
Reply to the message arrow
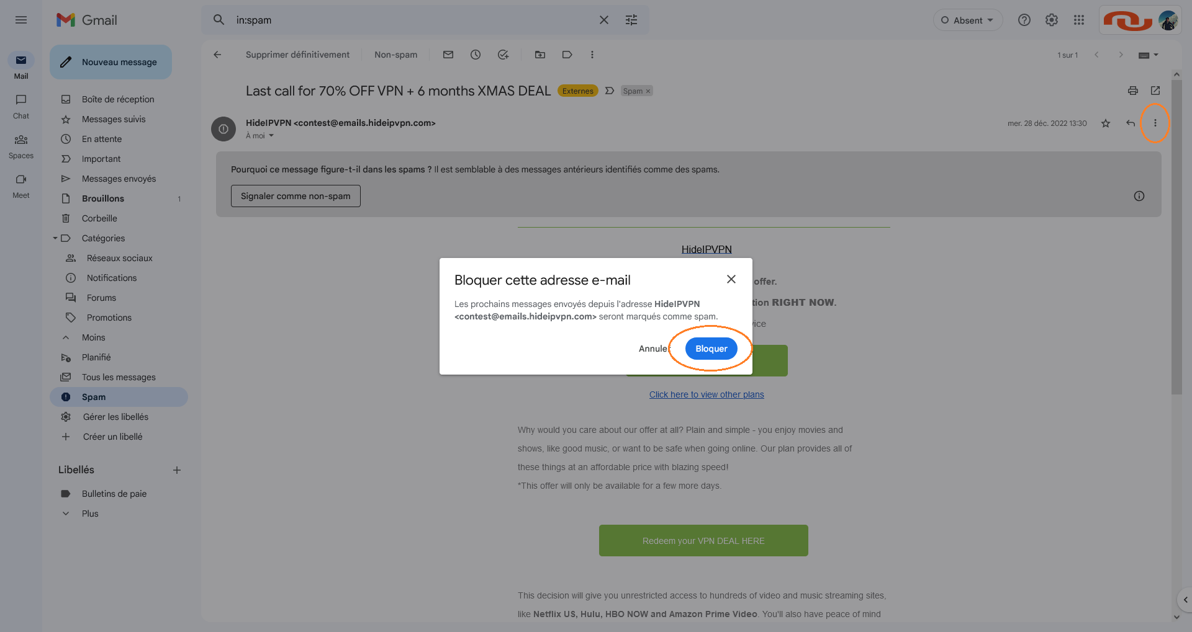coord(1131,123)
